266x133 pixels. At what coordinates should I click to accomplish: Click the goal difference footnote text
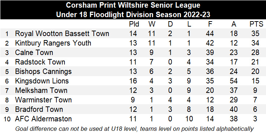click(x=134, y=129)
